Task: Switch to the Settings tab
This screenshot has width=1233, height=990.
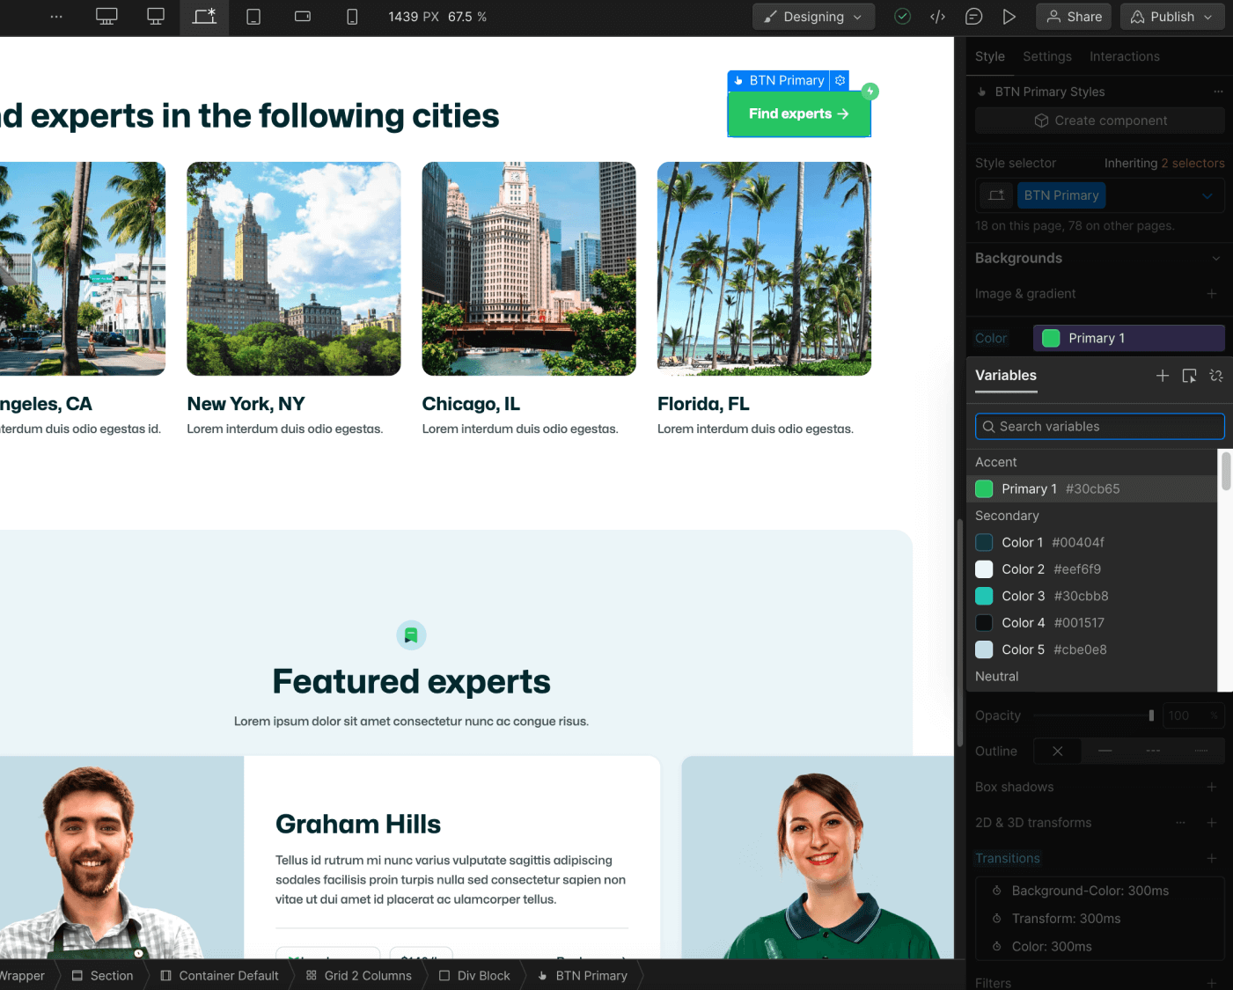Action: tap(1047, 56)
